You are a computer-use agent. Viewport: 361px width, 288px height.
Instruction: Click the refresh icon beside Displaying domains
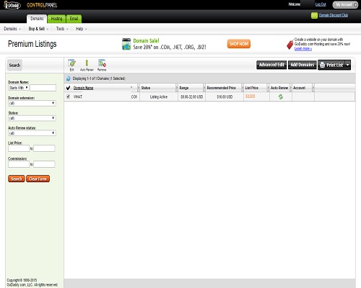[69, 78]
